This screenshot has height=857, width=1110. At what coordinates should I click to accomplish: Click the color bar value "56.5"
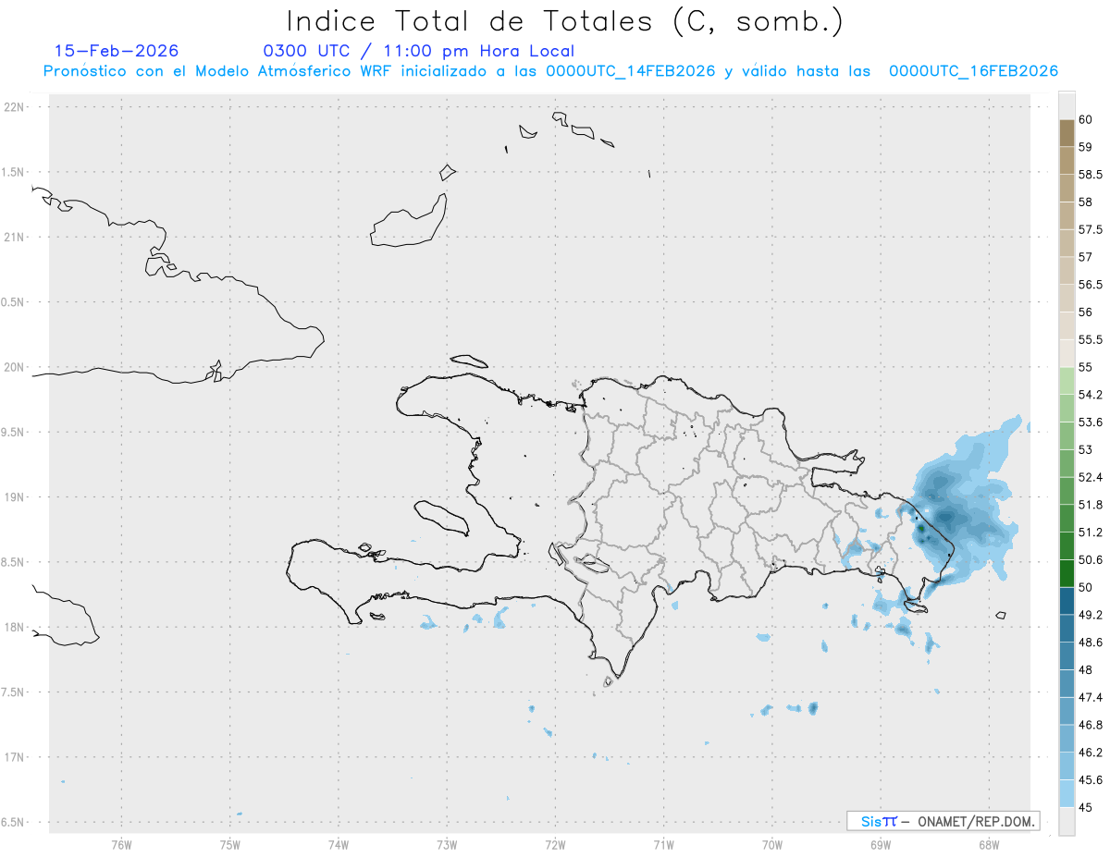coord(1091,285)
